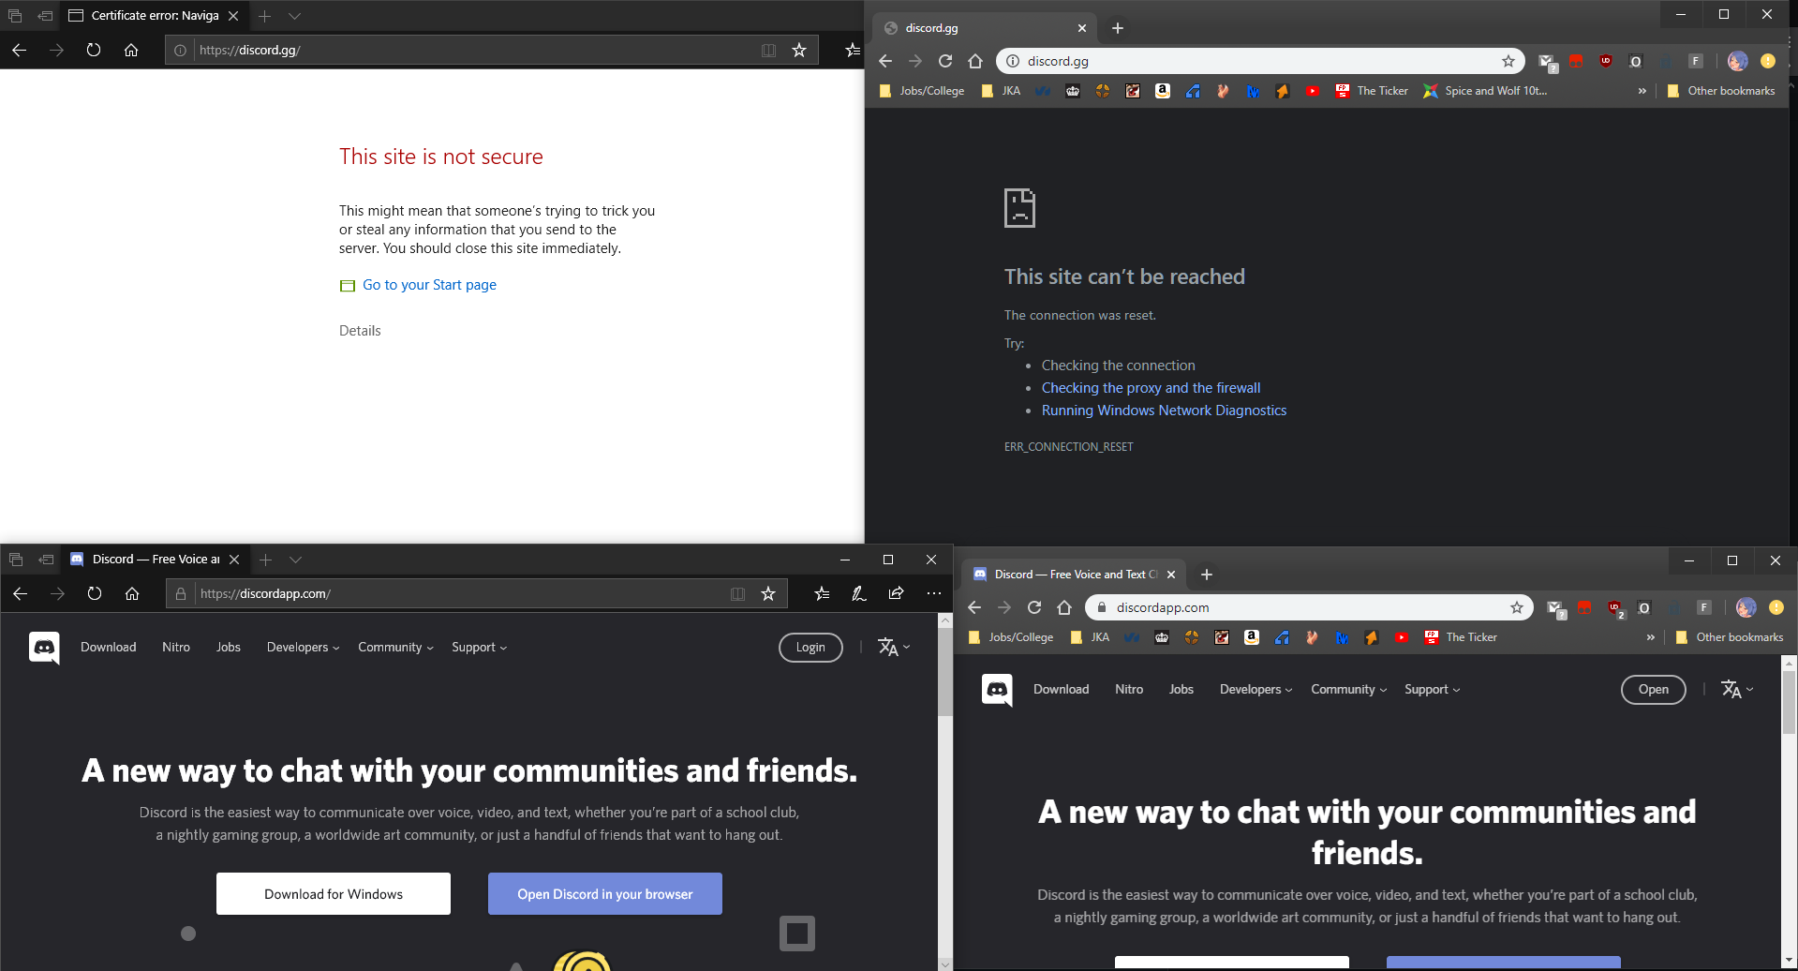Expand the Community menu in the bottom Chrome Discord page

pos(1348,689)
